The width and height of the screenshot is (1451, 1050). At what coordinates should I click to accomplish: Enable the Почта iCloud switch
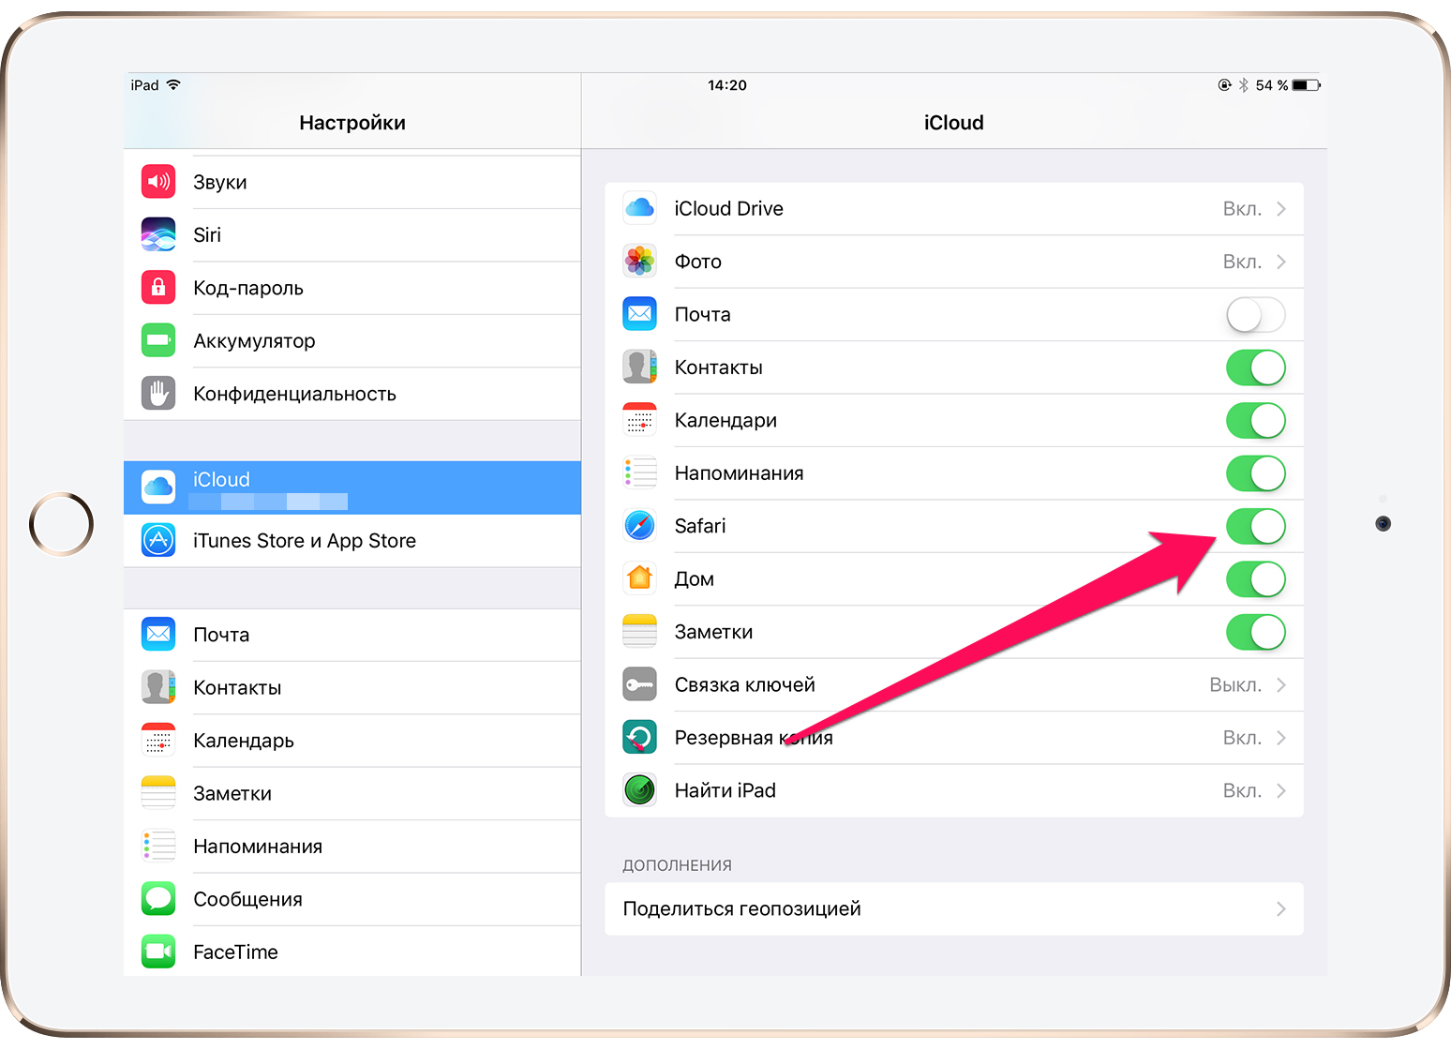pos(1256,314)
